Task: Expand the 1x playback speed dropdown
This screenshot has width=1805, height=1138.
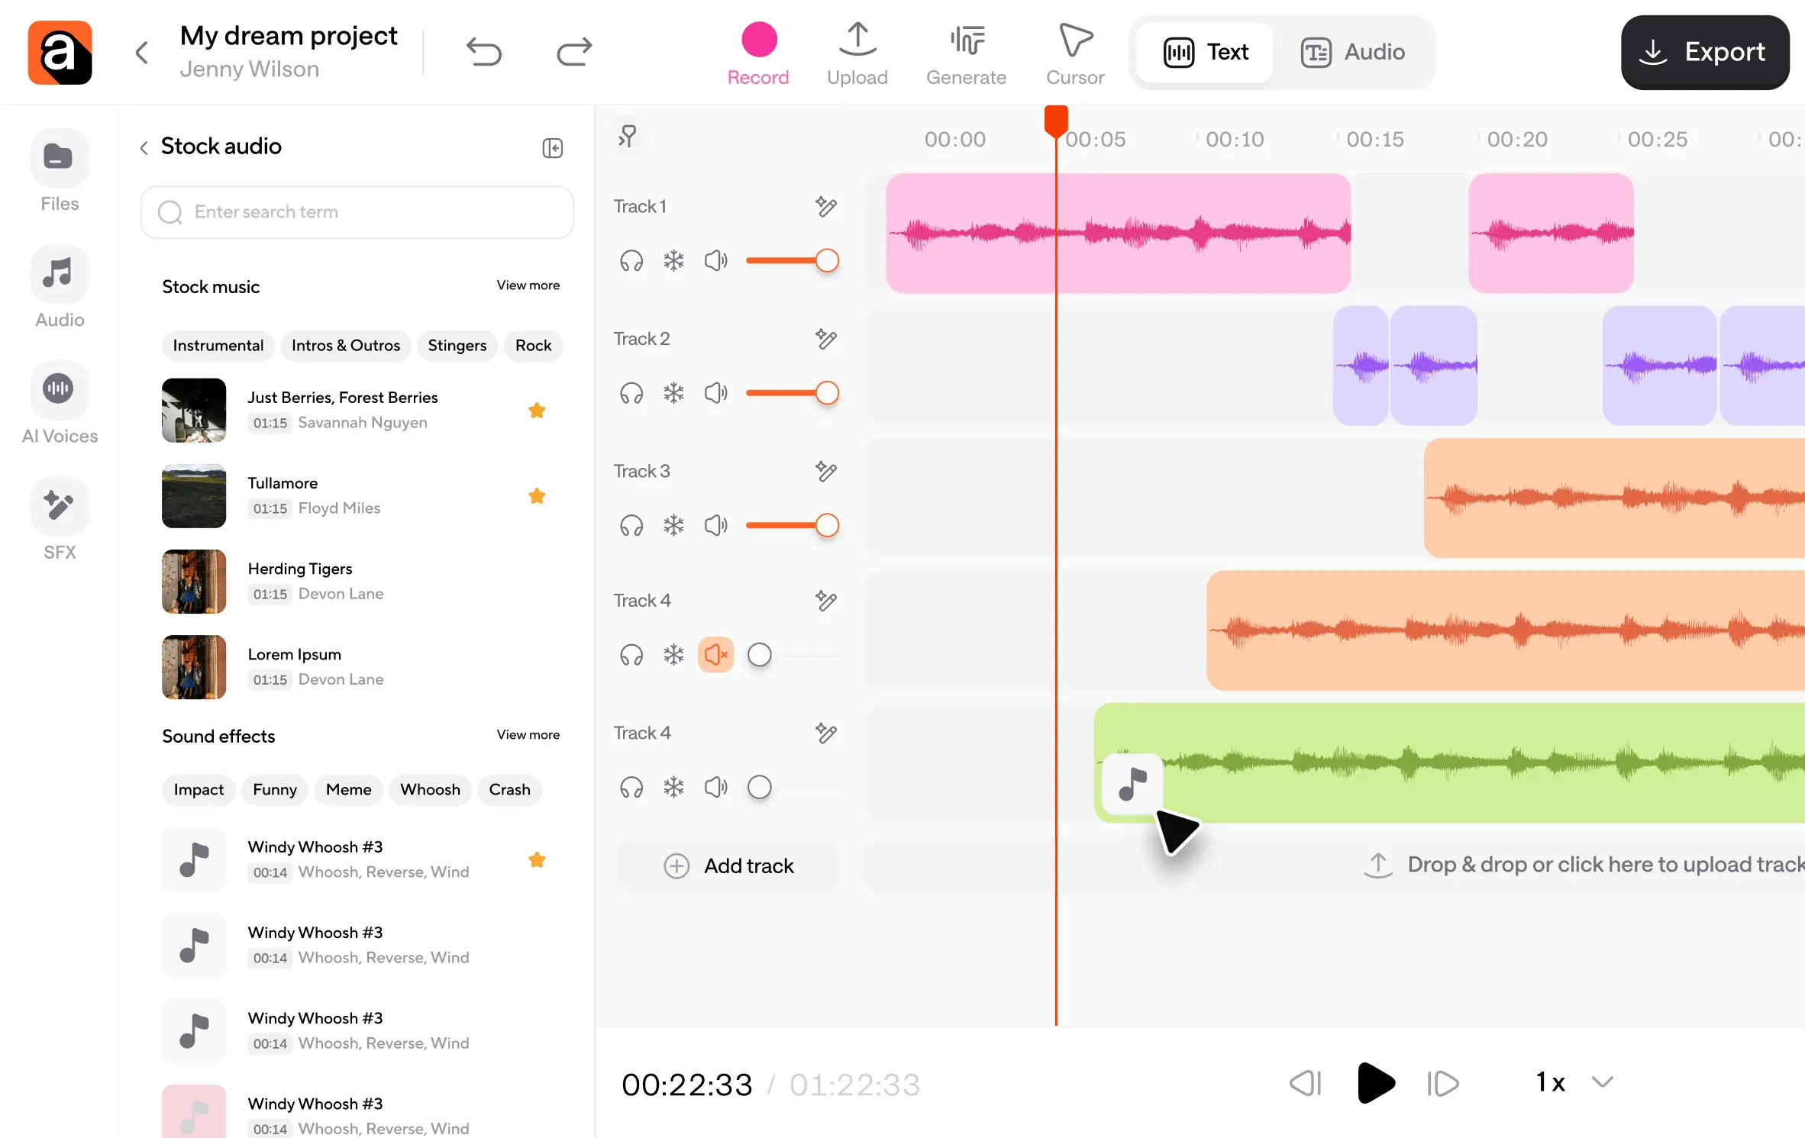Action: coord(1602,1082)
